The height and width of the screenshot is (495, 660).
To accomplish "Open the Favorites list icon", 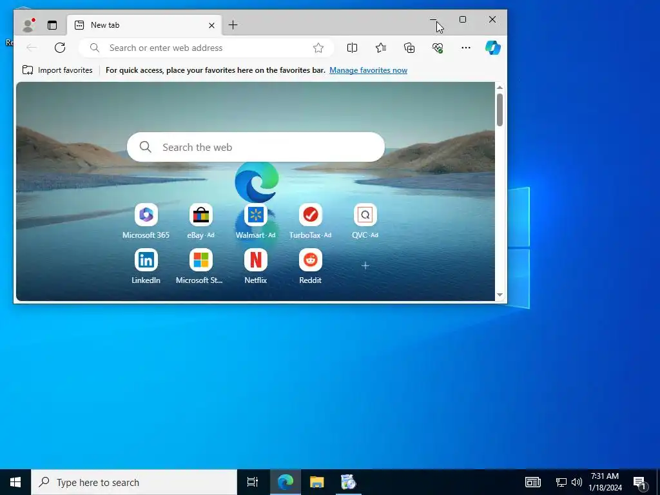I will [x=380, y=48].
